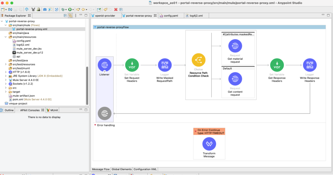Viewport: 333px width, 175px height.
Task: Select the Get content request node
Action: [235, 79]
